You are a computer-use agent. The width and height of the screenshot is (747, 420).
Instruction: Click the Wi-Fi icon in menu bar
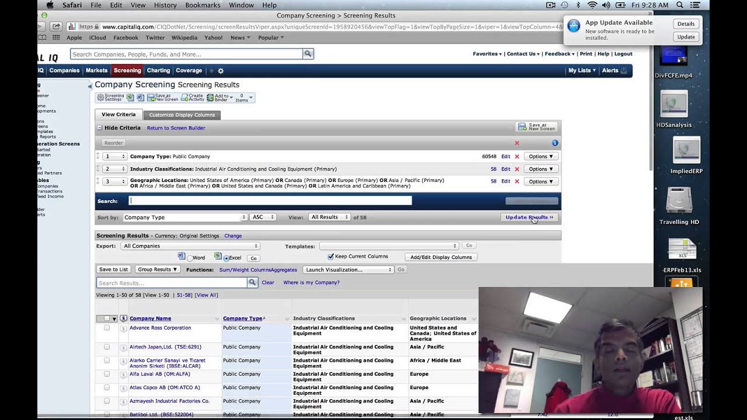point(592,5)
